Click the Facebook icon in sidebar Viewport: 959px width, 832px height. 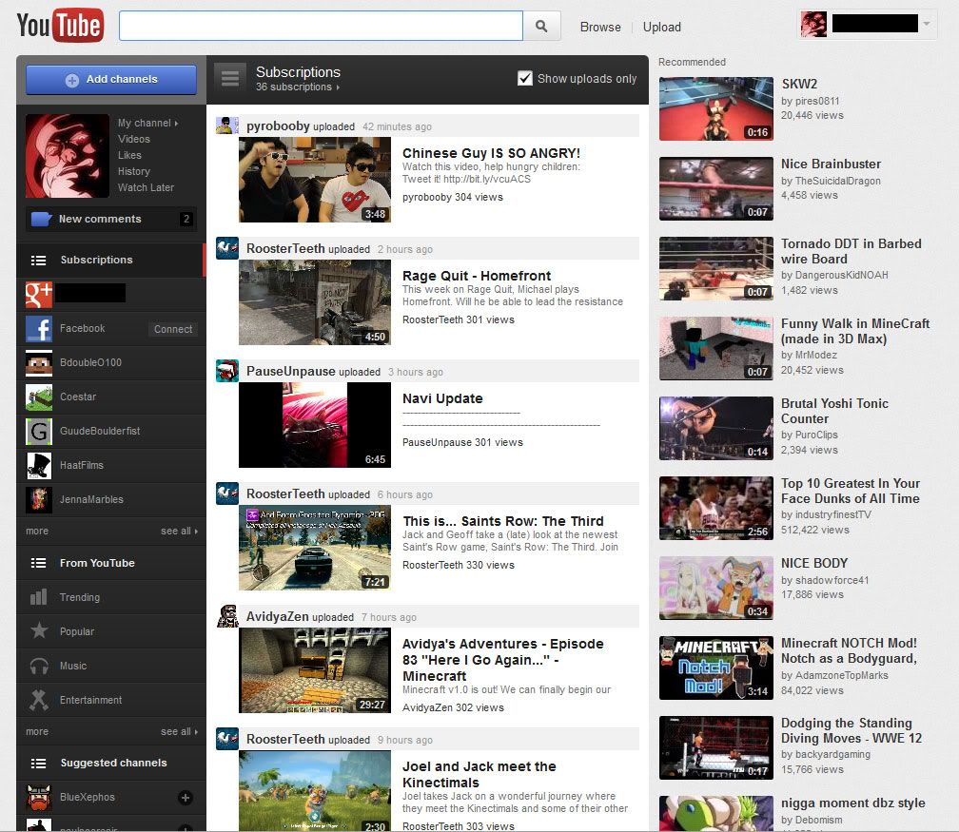point(39,329)
